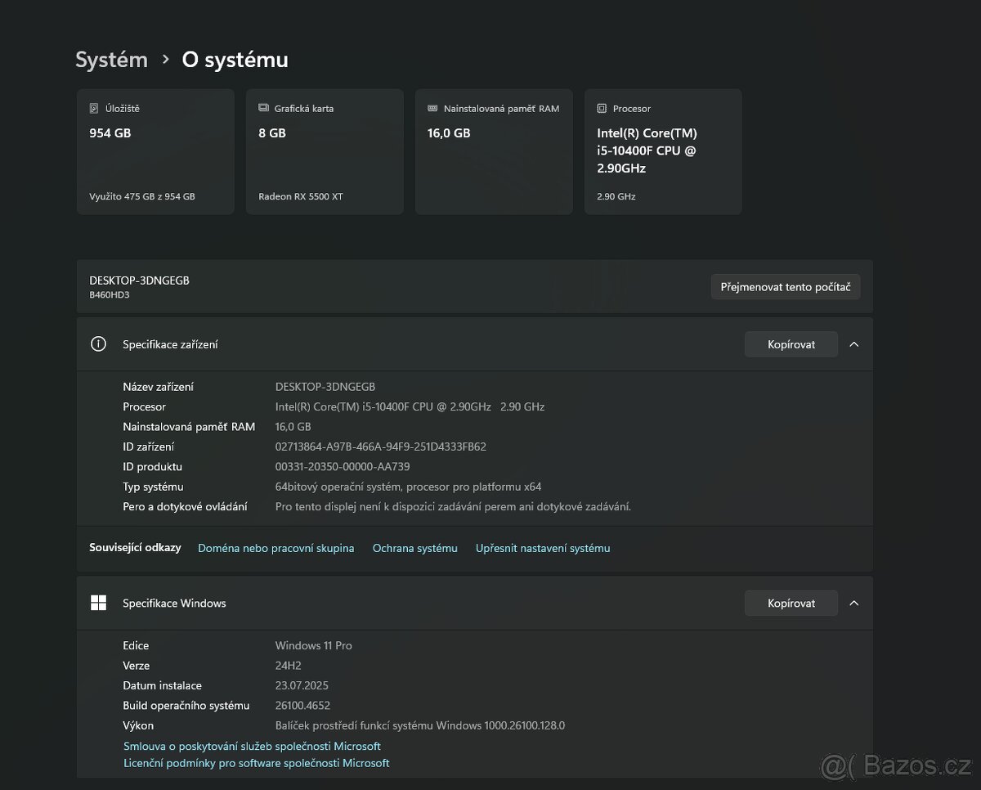Viewport: 981px width, 790px height.
Task: Click the Pero a dotykové ovládání label
Action: tap(185, 506)
